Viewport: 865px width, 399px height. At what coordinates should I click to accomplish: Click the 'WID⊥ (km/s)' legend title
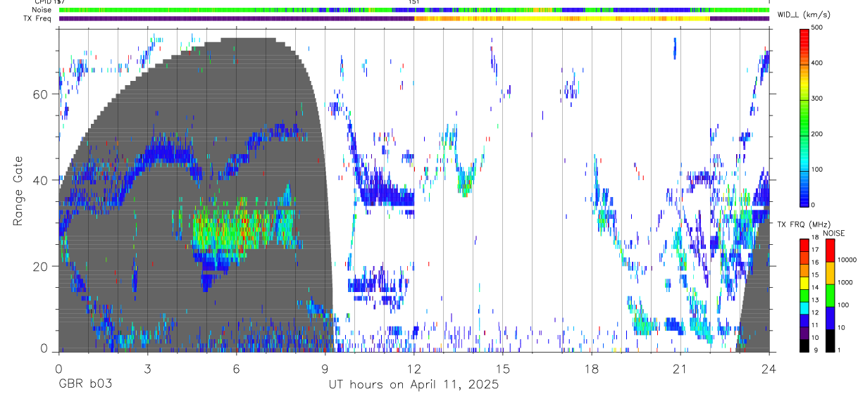806,15
